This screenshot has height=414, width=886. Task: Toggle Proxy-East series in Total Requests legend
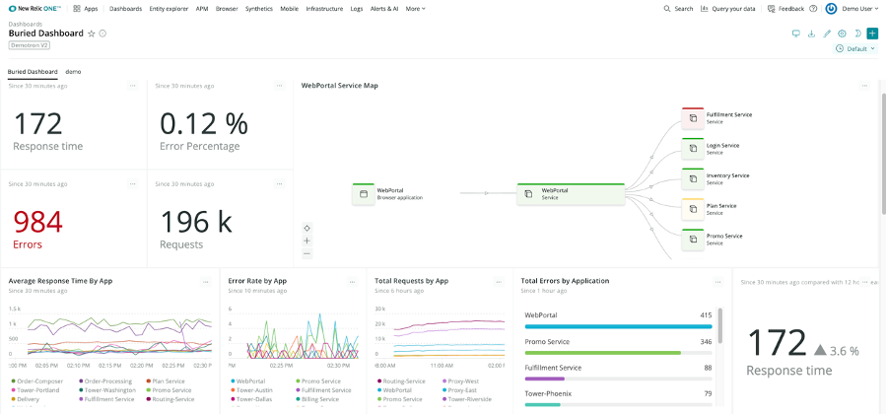(461, 390)
